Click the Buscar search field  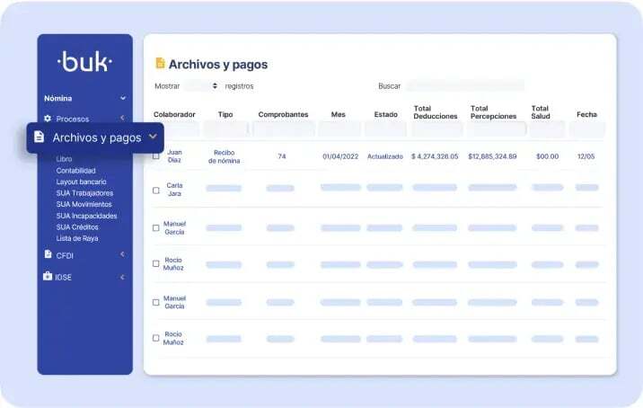click(x=464, y=86)
